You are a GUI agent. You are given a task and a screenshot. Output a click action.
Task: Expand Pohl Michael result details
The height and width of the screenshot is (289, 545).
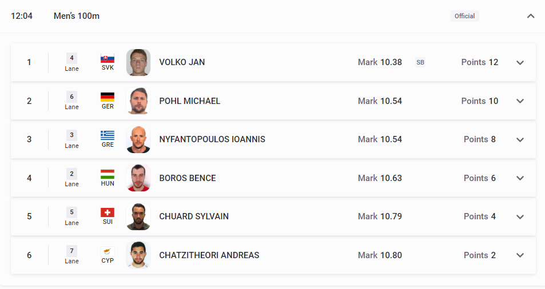tap(520, 101)
